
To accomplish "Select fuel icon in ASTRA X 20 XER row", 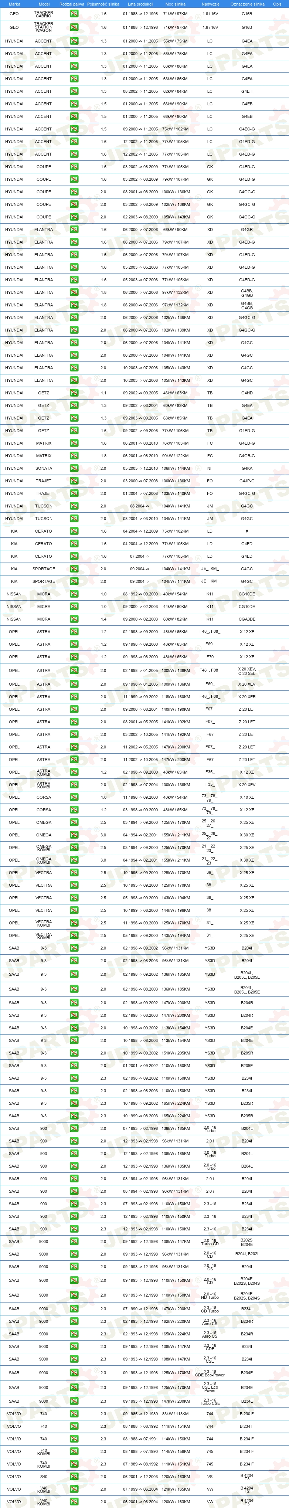I will [x=74, y=697].
